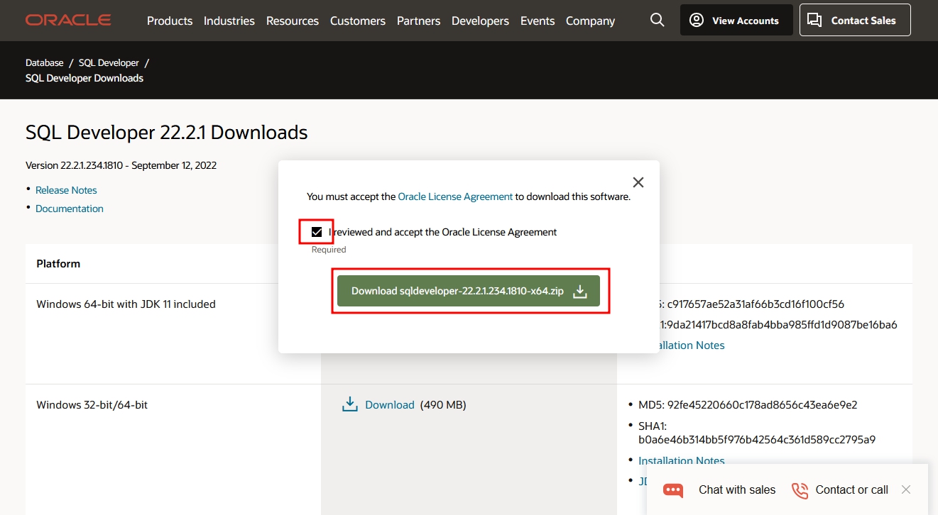The width and height of the screenshot is (938, 515).
Task: Click the Windows 32-bit/64-bit platform label
Action: tap(92, 405)
